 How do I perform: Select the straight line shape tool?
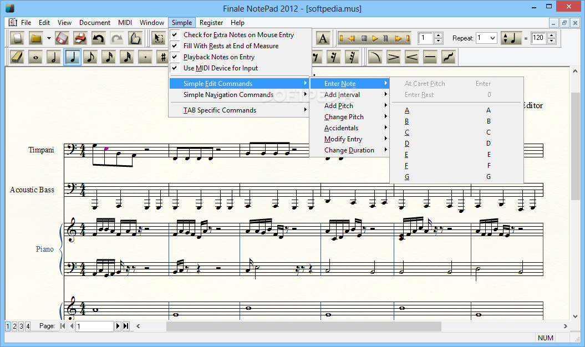point(430,57)
